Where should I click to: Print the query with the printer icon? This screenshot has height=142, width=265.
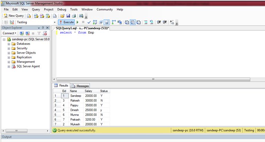click(x=74, y=16)
